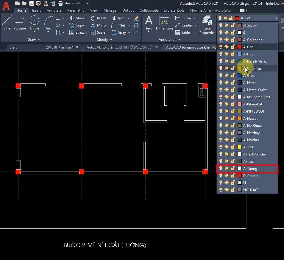Viewport: 284px width, 260px height.
Task: Close the 201018_KienTruc file tab
Action: 77,47
